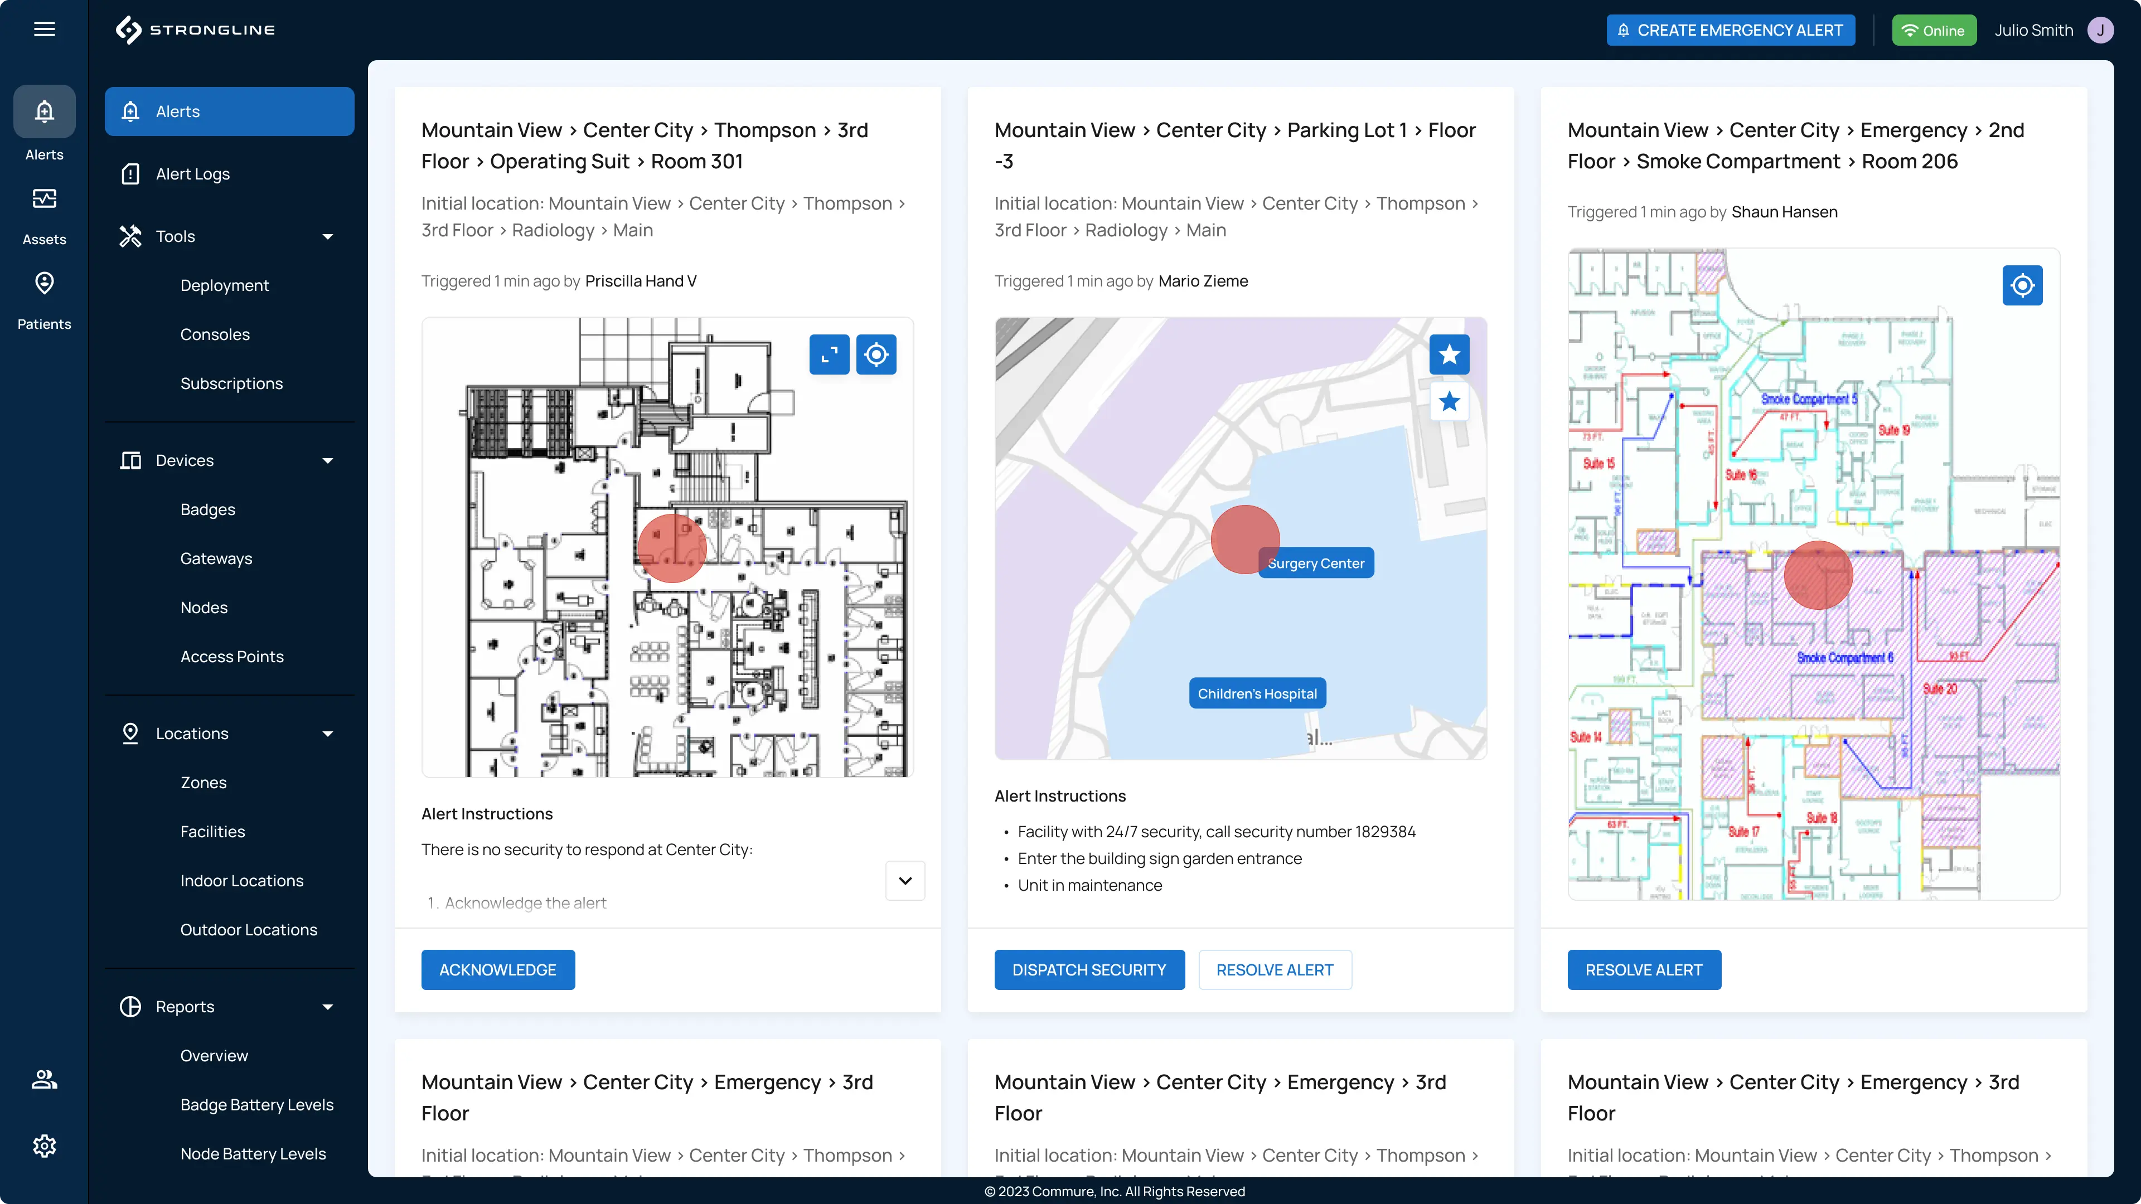2141x1204 pixels.
Task: Click red alert marker on Room 206 map
Action: coord(1819,575)
